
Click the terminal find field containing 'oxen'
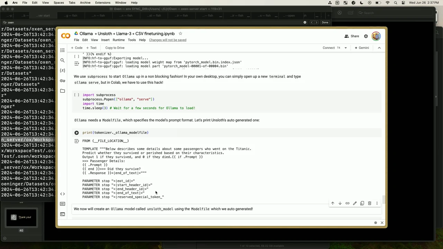(154, 22)
